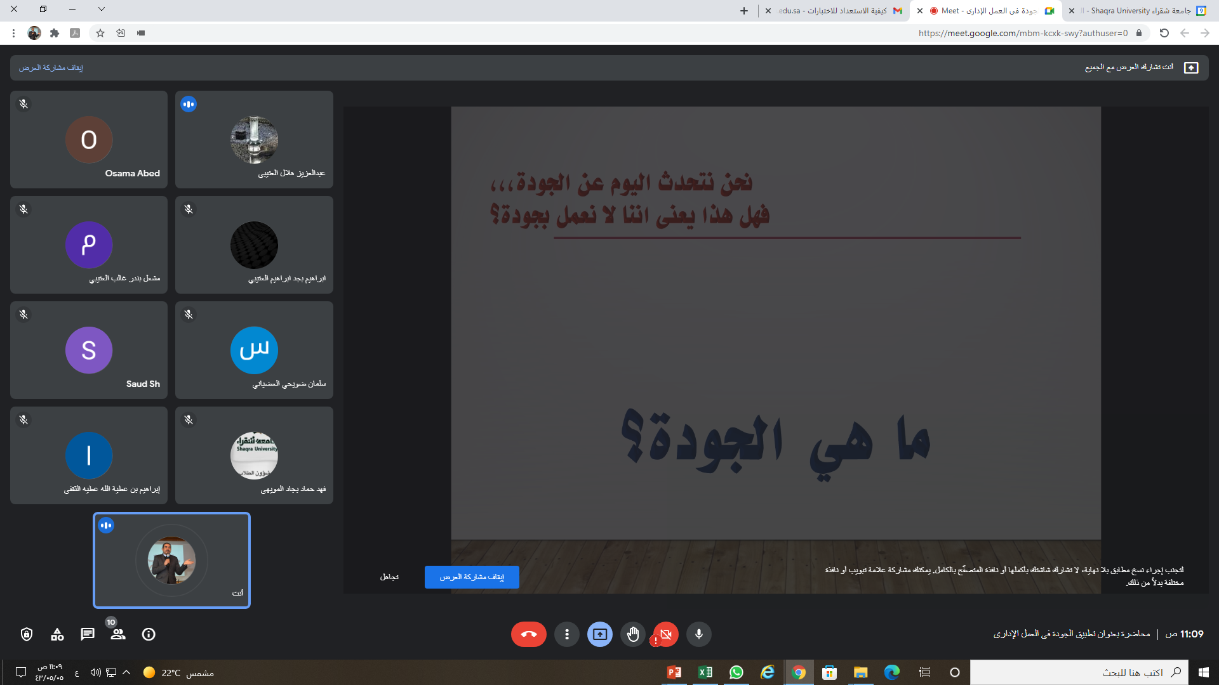Screen dimensions: 1219x685
Task: Raise hand using the hand icon
Action: [x=633, y=634]
